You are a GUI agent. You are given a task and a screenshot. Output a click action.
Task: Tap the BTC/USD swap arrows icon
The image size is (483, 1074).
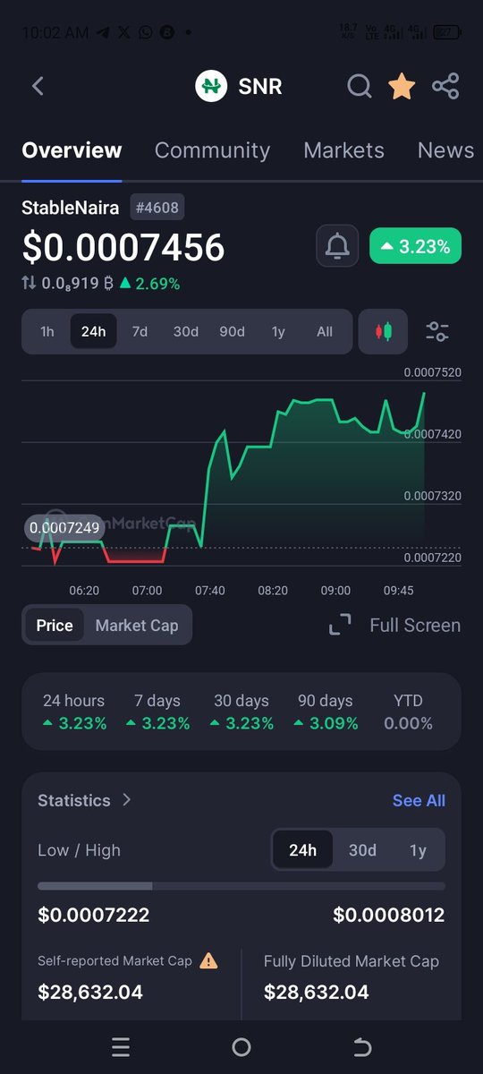(x=30, y=283)
